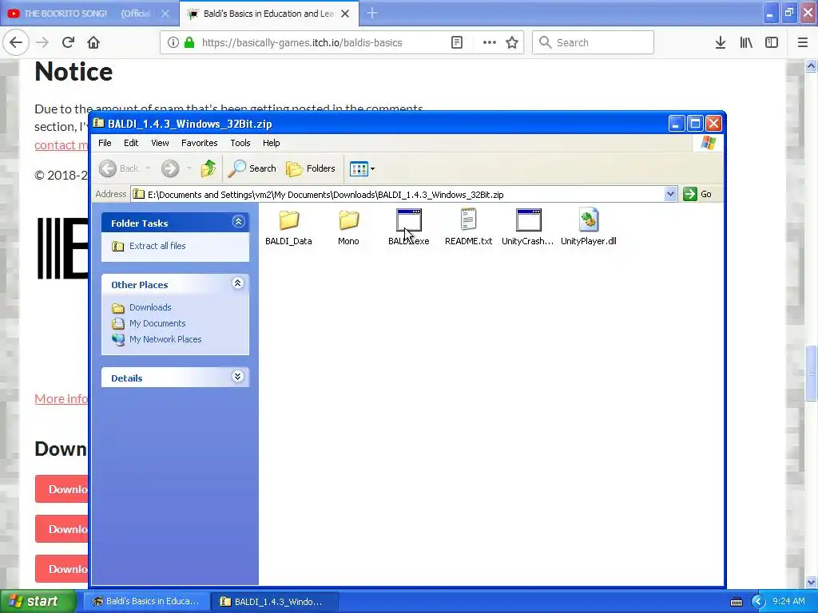Open the Favorites menu
The image size is (818, 613).
199,143
